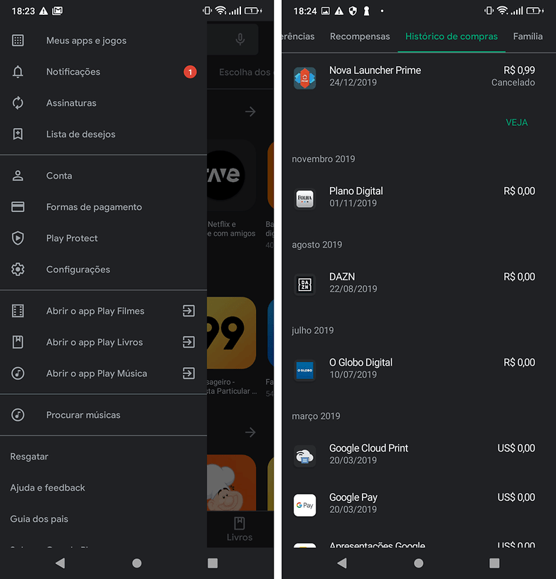Tap the DAZN app icon
This screenshot has width=556, height=579.
[304, 285]
